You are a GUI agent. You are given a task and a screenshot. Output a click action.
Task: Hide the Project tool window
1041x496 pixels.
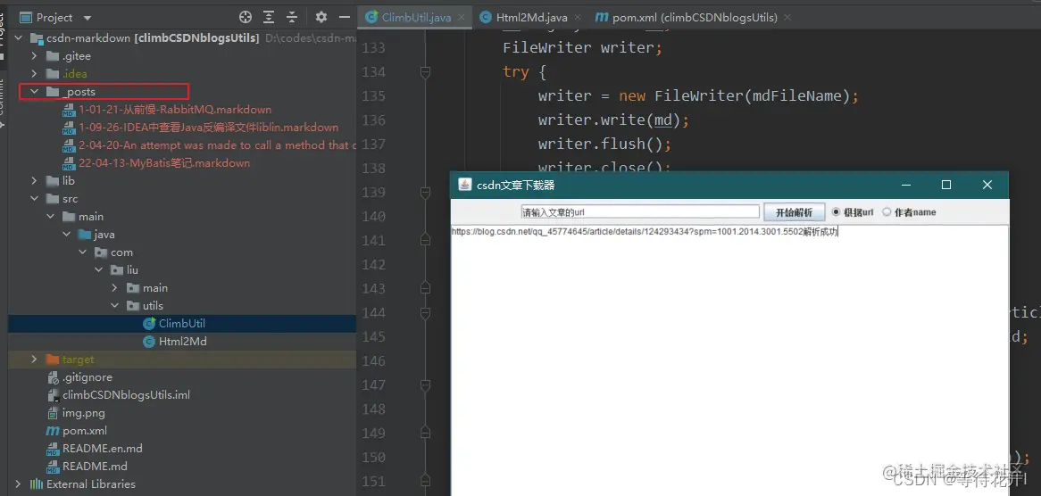coord(344,17)
